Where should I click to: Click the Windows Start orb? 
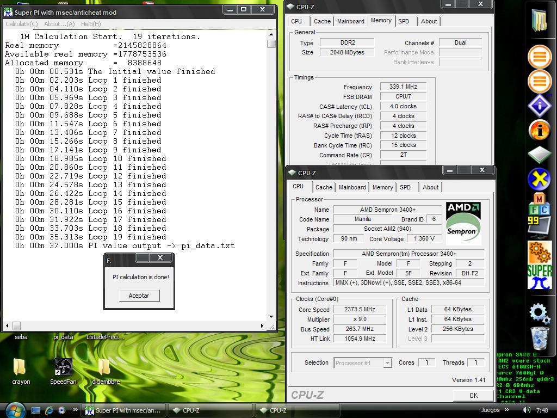coord(15,410)
